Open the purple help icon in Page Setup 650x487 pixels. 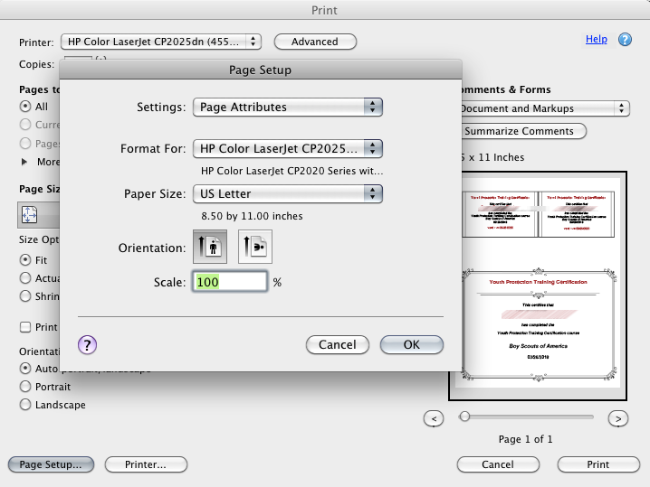coord(87,344)
